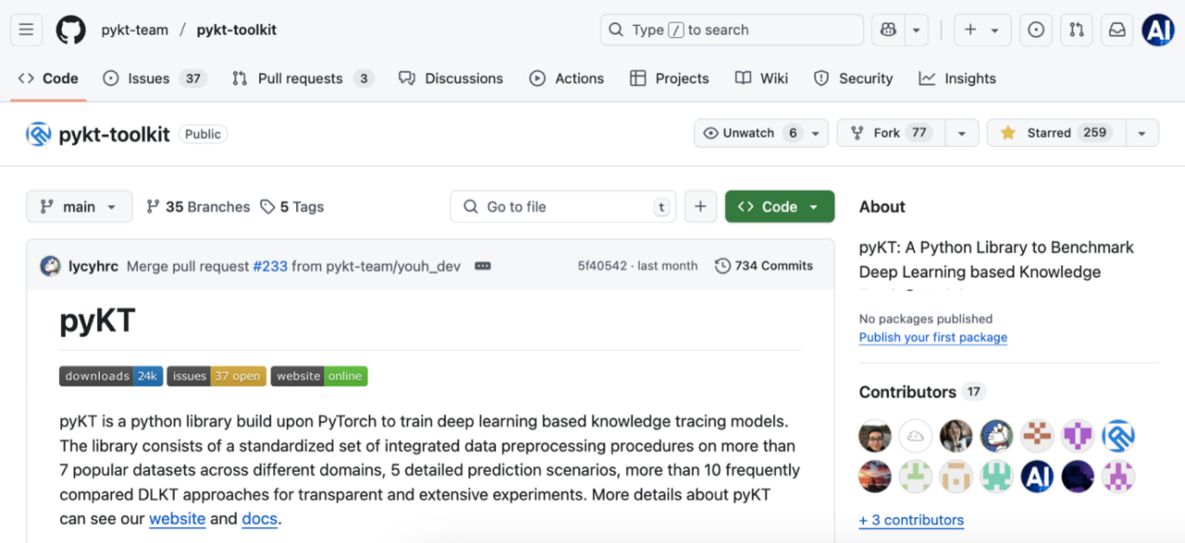This screenshot has height=543, width=1185.
Task: Open the Insights tab
Action: click(957, 79)
